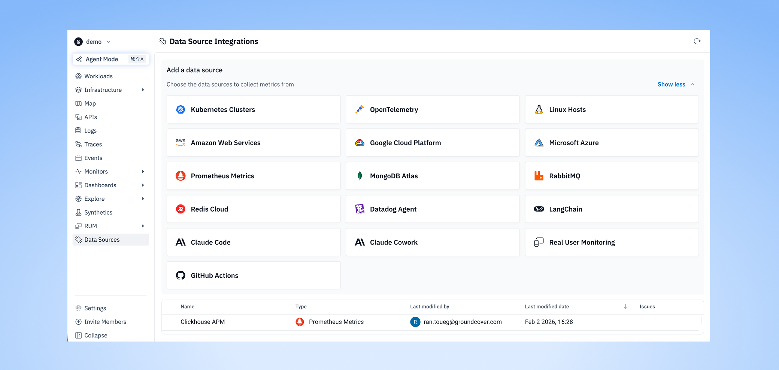Click the demo workspace avatar logo

pos(78,42)
